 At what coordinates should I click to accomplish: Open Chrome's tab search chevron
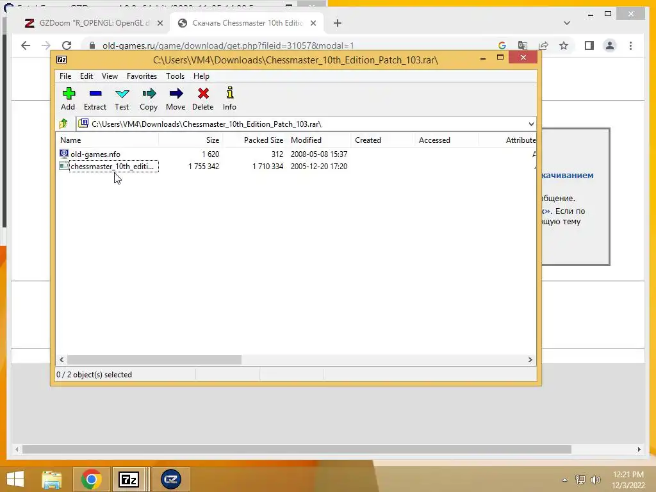pyautogui.click(x=567, y=23)
